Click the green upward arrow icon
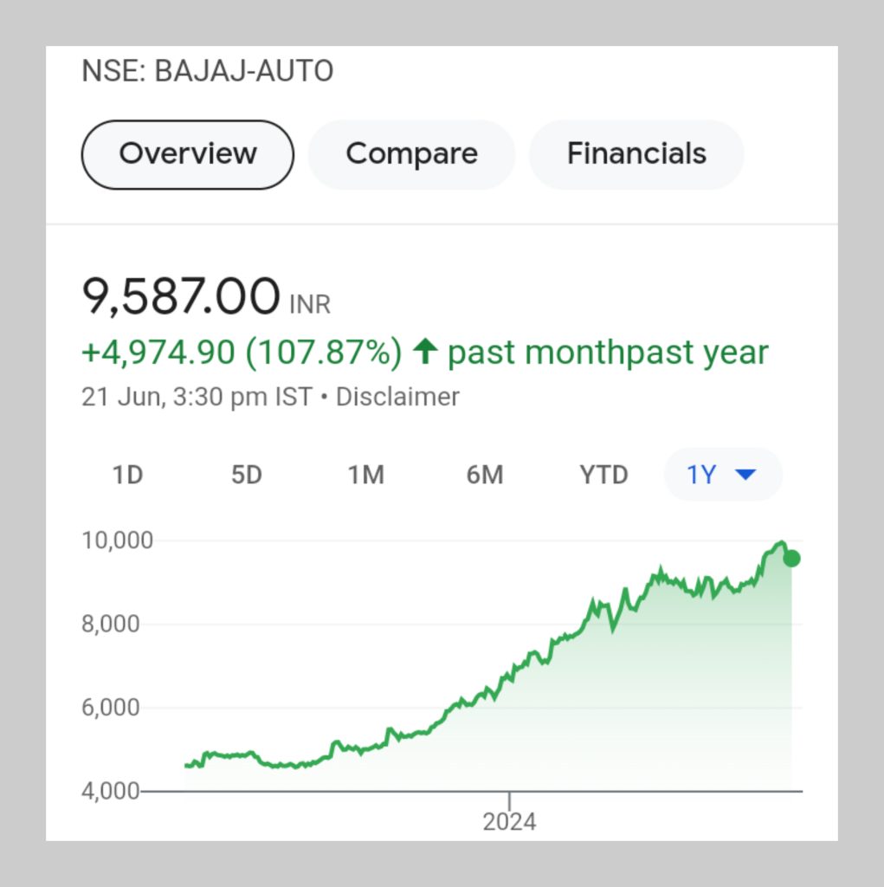 [424, 352]
